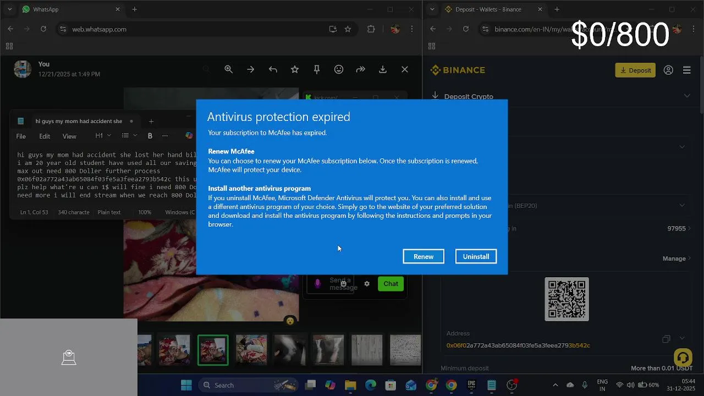
Task: Add a new tab in Notepad
Action: tap(151, 121)
